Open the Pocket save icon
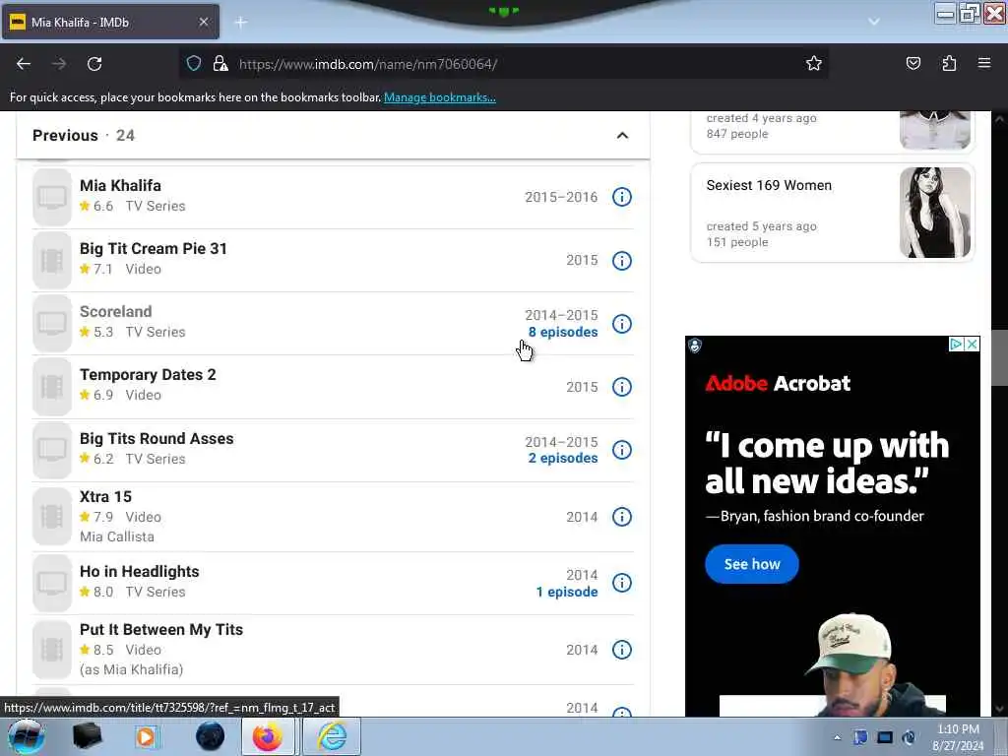 [x=913, y=63]
